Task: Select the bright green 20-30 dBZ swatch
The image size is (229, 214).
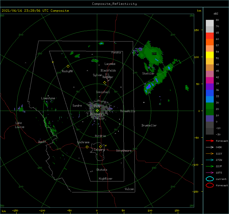Action: (210, 106)
